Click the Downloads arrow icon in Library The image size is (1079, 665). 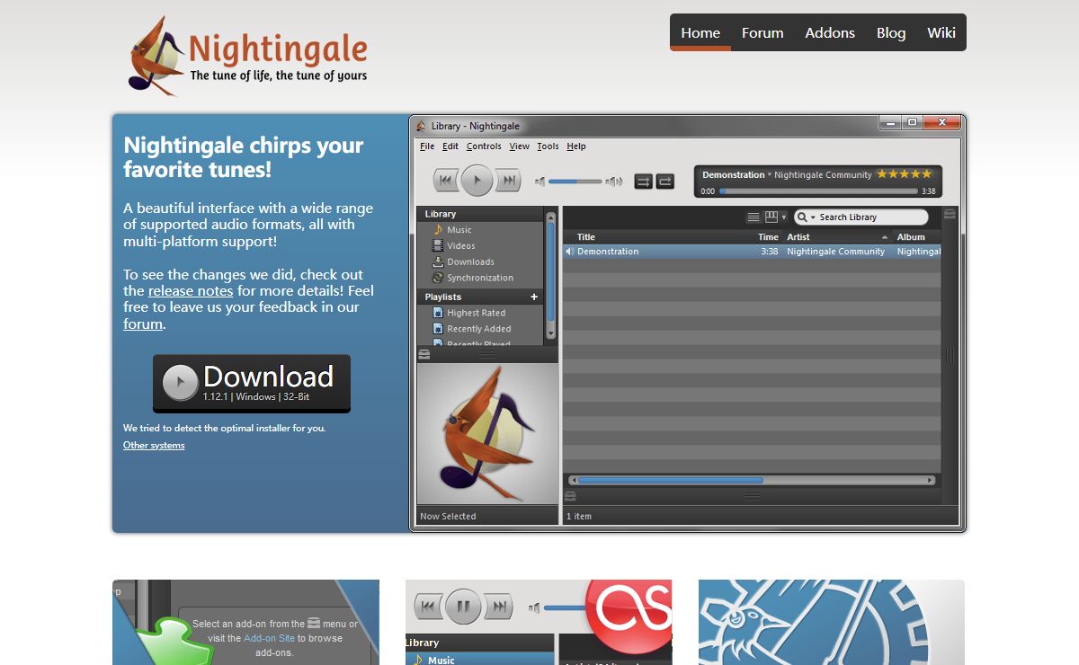[x=438, y=262]
